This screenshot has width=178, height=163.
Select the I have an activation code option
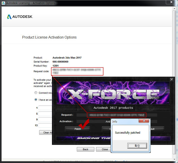[x=36, y=100]
